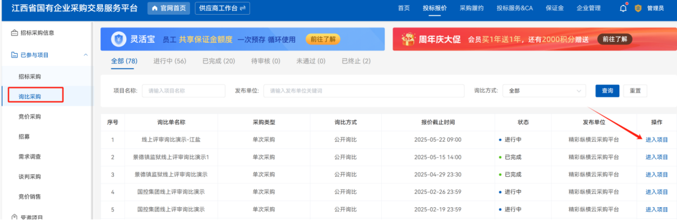This screenshot has height=220, width=677.
Task: Click the platform title 江西省国有企业采购交易服务平台
Action: (x=74, y=8)
